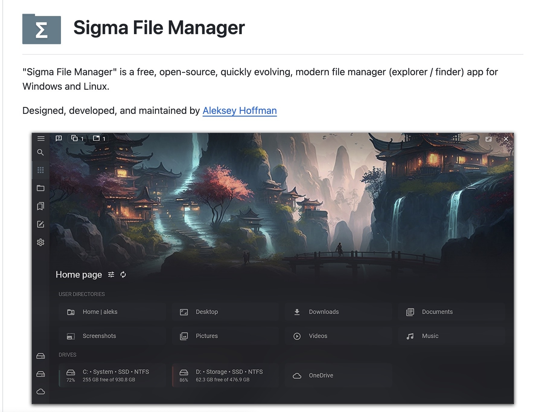Click the '255 GB free of 930.8 GB' text
This screenshot has height=412, width=536.
click(x=109, y=380)
